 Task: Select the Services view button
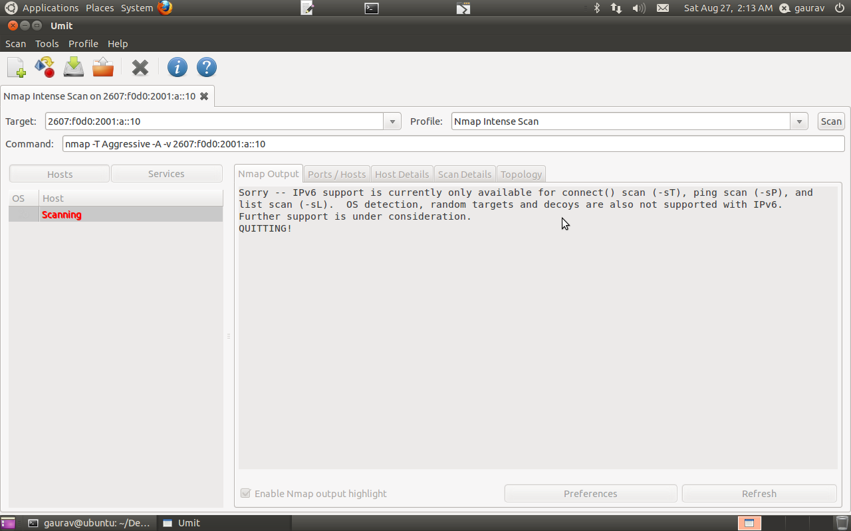pyautogui.click(x=166, y=174)
